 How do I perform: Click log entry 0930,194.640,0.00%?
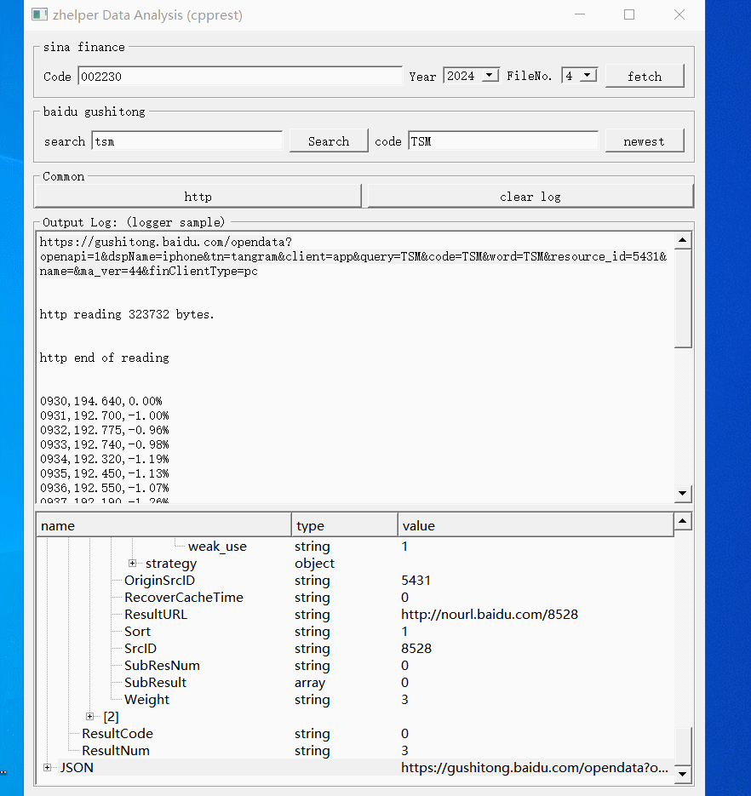101,401
